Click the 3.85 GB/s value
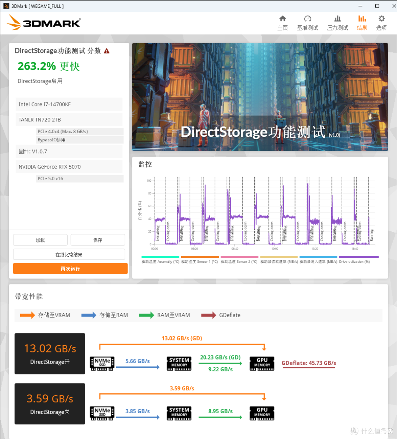The image size is (397, 439). (137, 411)
